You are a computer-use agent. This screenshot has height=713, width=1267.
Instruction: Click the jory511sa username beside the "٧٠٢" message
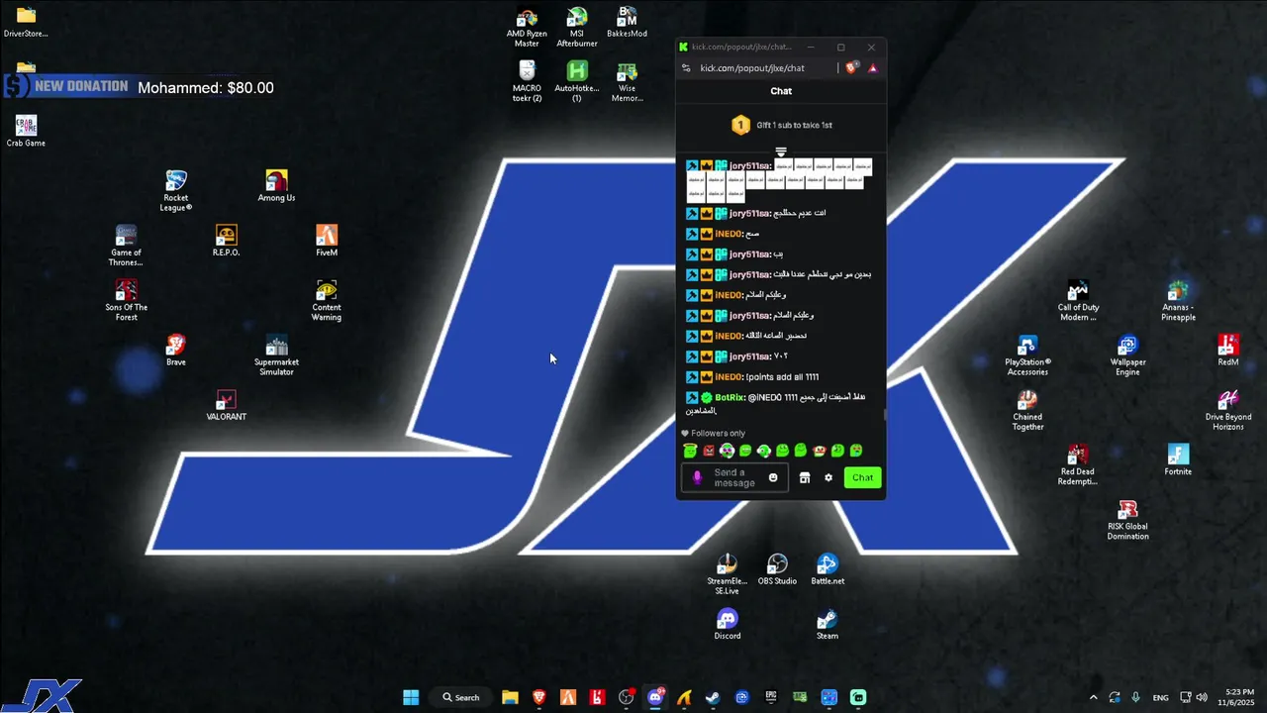click(x=750, y=356)
